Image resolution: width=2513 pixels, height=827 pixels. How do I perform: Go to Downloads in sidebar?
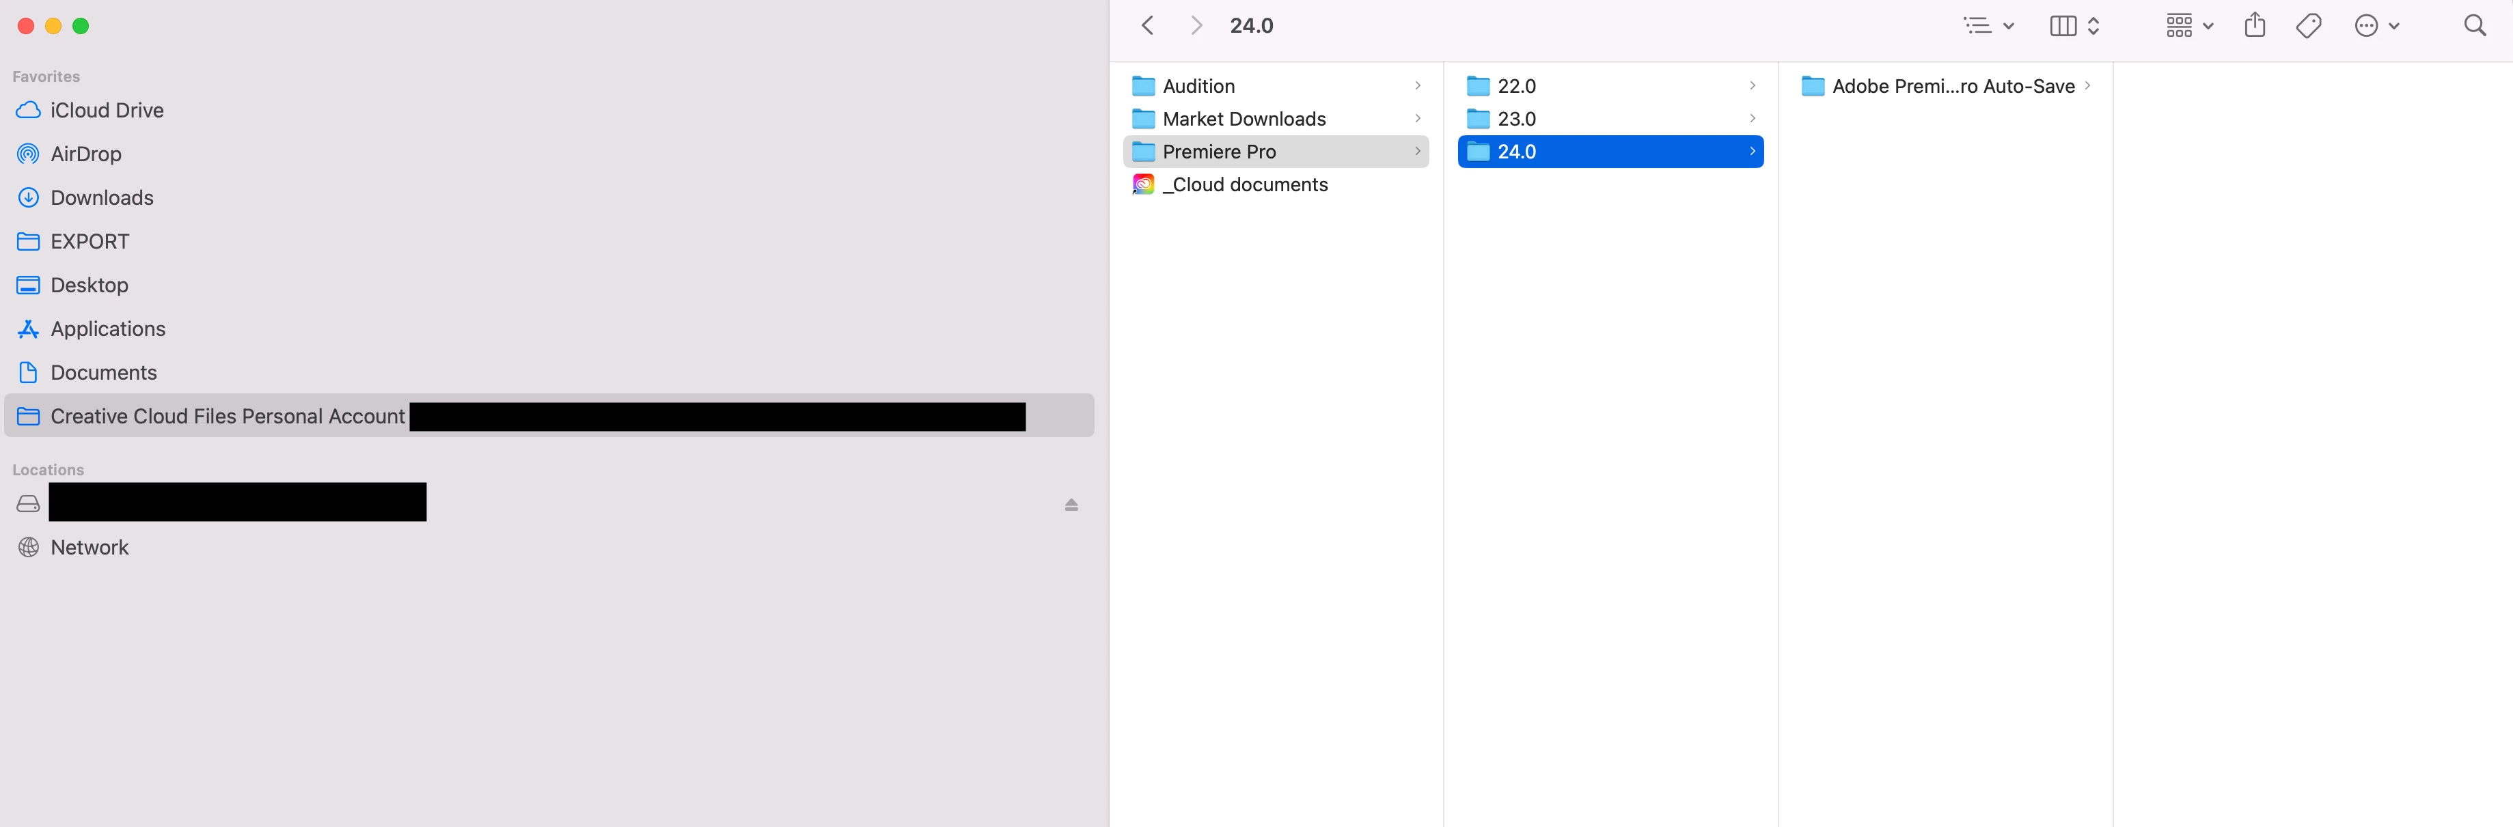[x=101, y=198]
